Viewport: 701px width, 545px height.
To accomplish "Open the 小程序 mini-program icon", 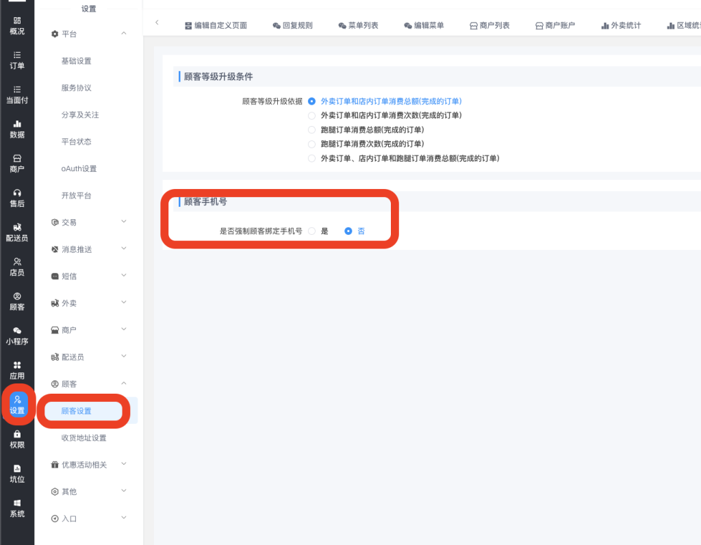I will coord(17,331).
